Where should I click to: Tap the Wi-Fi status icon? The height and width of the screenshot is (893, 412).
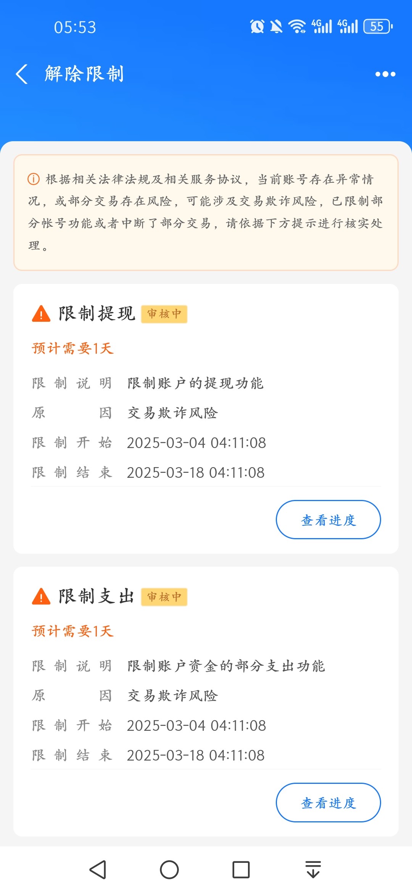click(x=297, y=26)
